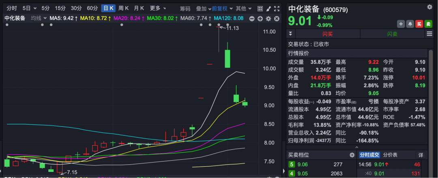Select sell level 5 row 9.06
This screenshot has width=438, height=178.
click(x=321, y=165)
